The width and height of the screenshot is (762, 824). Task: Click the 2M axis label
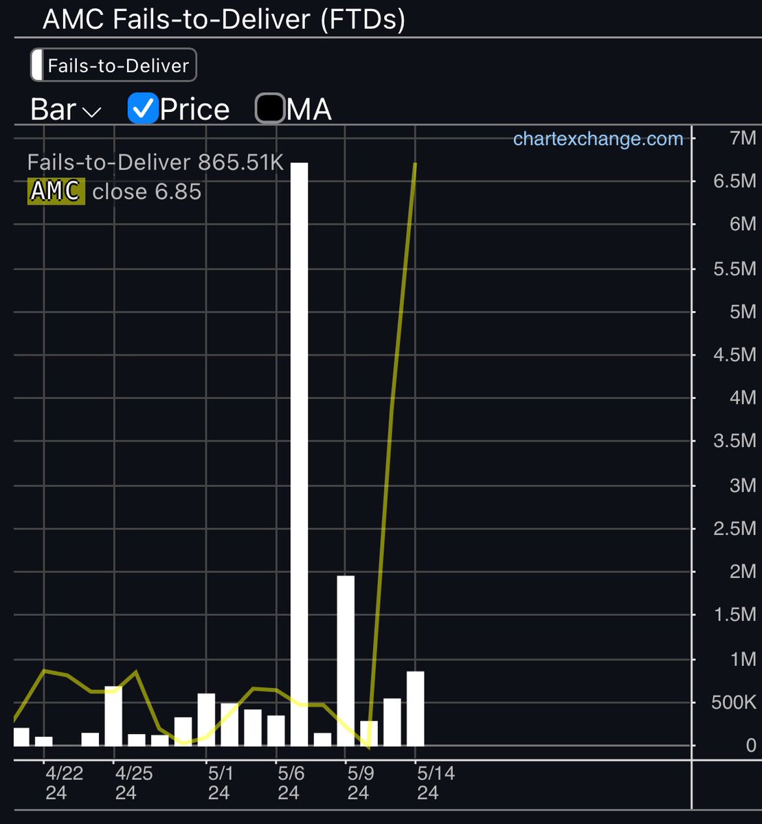743,571
